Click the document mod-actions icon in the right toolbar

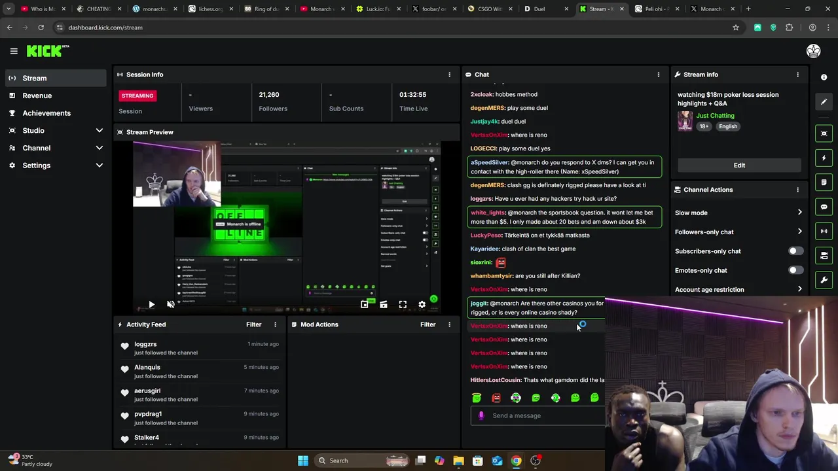pyautogui.click(x=824, y=183)
